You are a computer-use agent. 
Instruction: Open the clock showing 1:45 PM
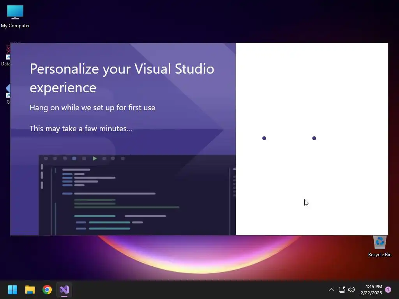coord(371,290)
